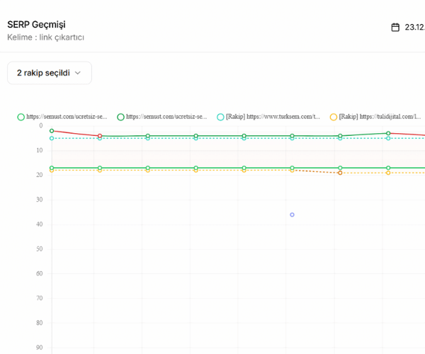Toggle the second semust.com legend label text
The height and width of the screenshot is (354, 425).
(x=166, y=117)
